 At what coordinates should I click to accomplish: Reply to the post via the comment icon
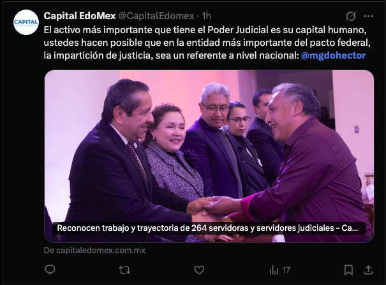coord(50,270)
